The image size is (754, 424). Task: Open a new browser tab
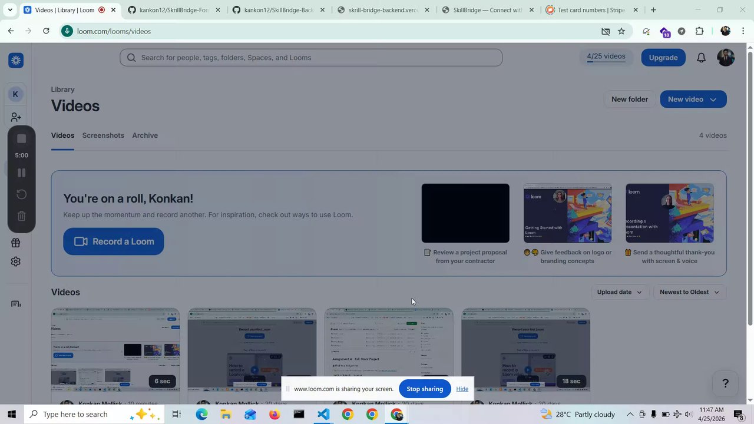(653, 9)
